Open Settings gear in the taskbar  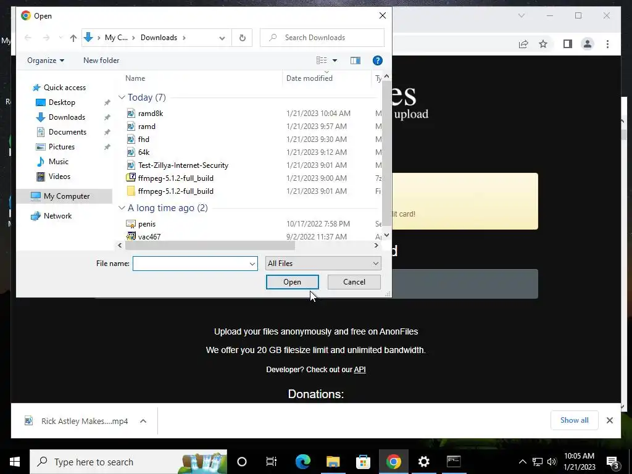tap(423, 462)
